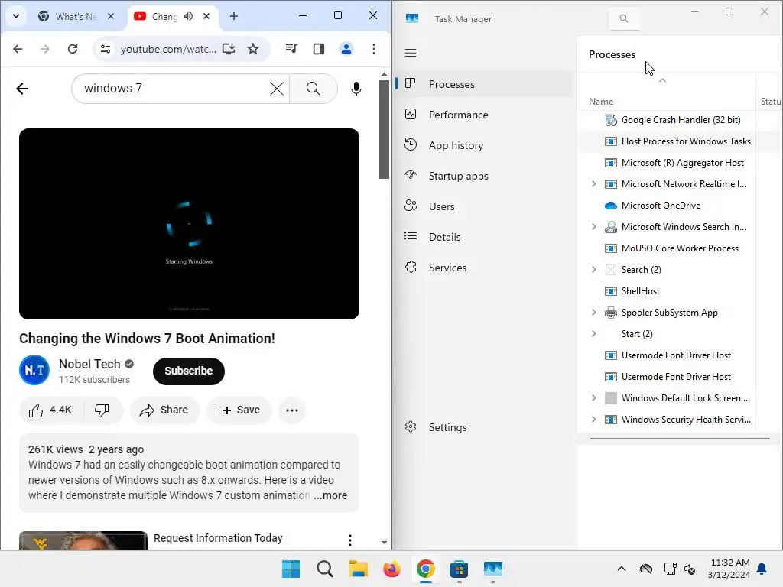Share the YouTube video

click(164, 410)
